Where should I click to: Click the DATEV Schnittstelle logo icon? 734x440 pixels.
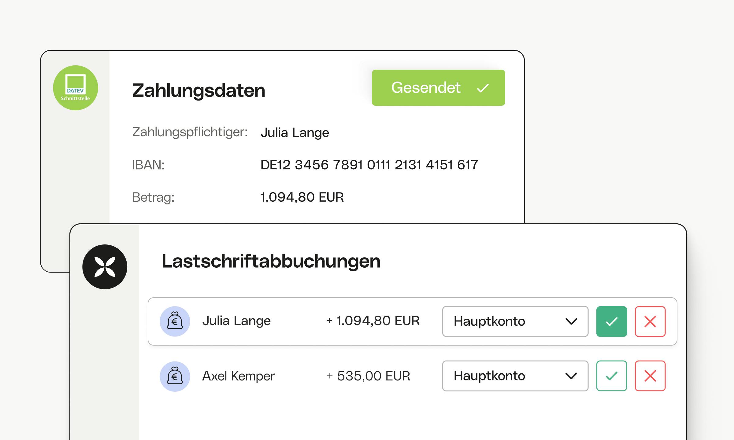75,88
